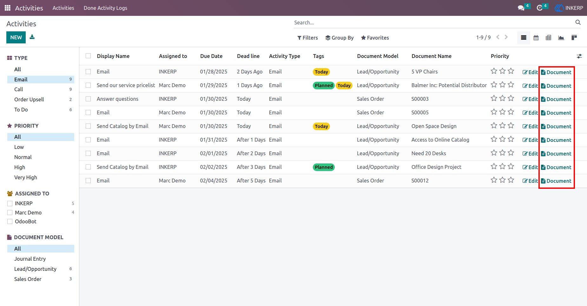
Task: Open the Filters dropdown
Action: click(x=307, y=38)
